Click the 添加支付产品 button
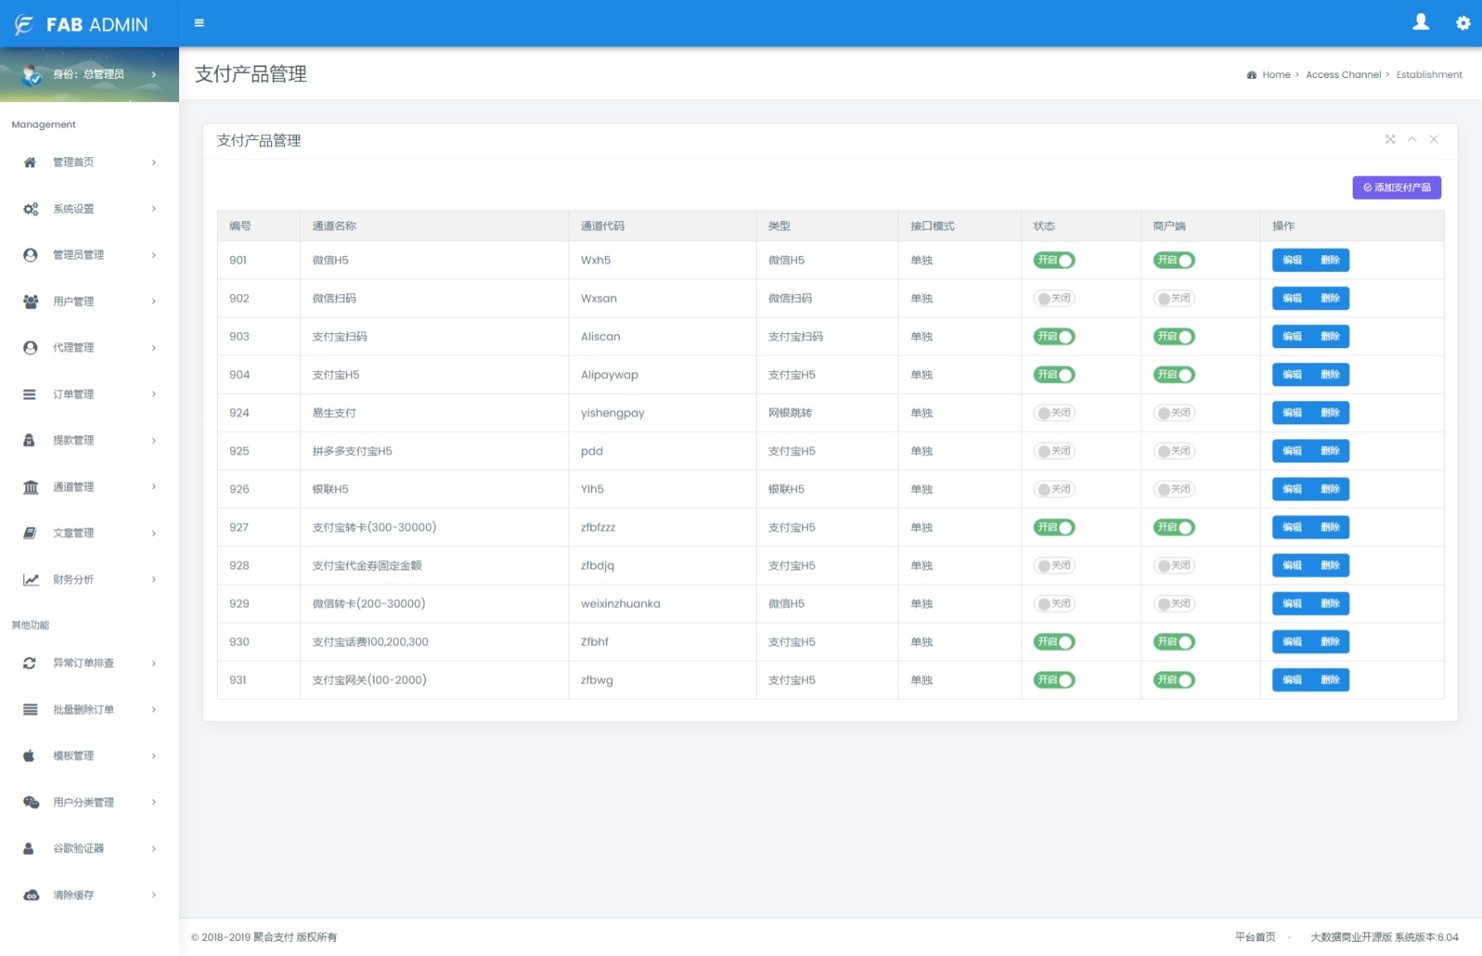 1397,187
